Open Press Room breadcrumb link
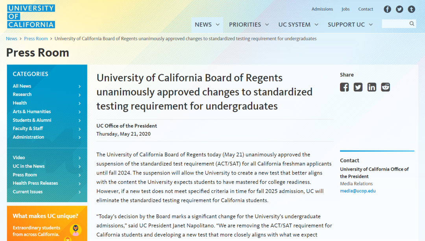This screenshot has width=425, height=241. pyautogui.click(x=36, y=39)
